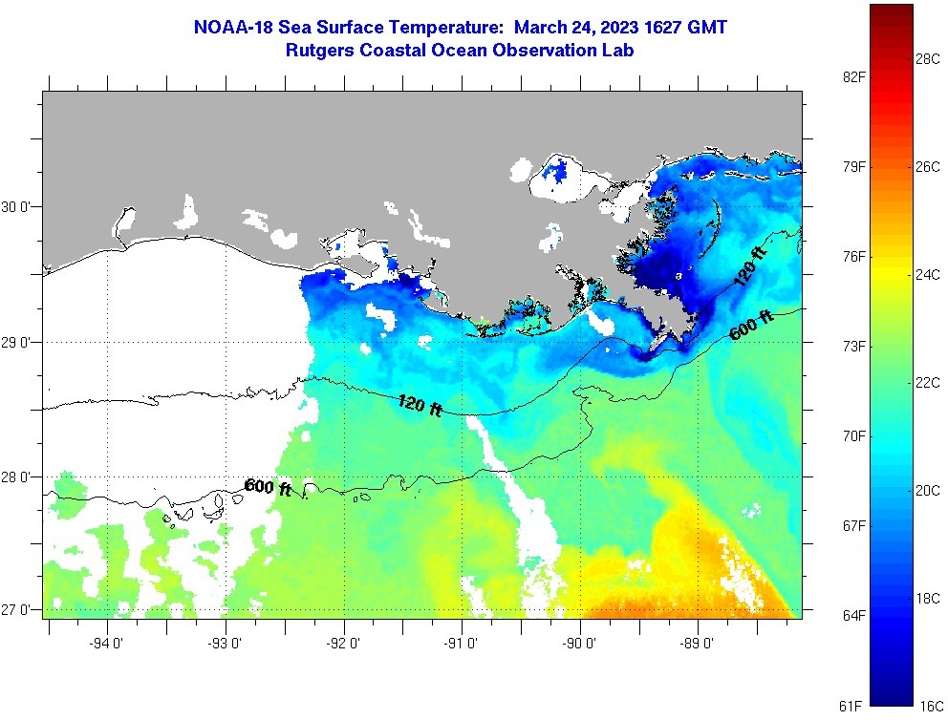The width and height of the screenshot is (948, 720).
Task: Click the 29 0' latitude label
Action: coord(17,343)
